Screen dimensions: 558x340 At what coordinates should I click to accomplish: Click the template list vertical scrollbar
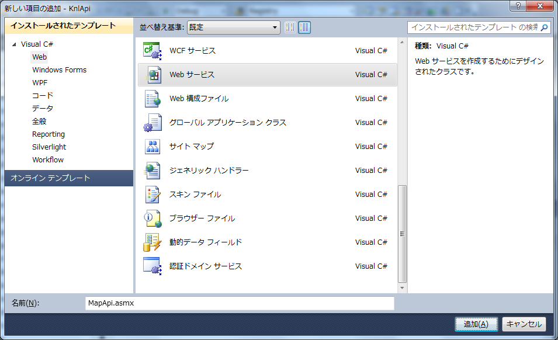pyautogui.click(x=401, y=234)
